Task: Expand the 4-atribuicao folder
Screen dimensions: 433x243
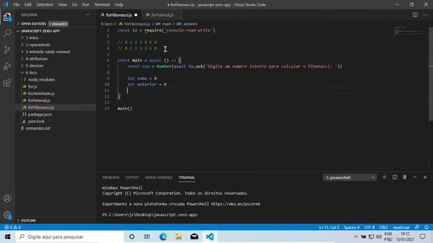Action: 55,59
